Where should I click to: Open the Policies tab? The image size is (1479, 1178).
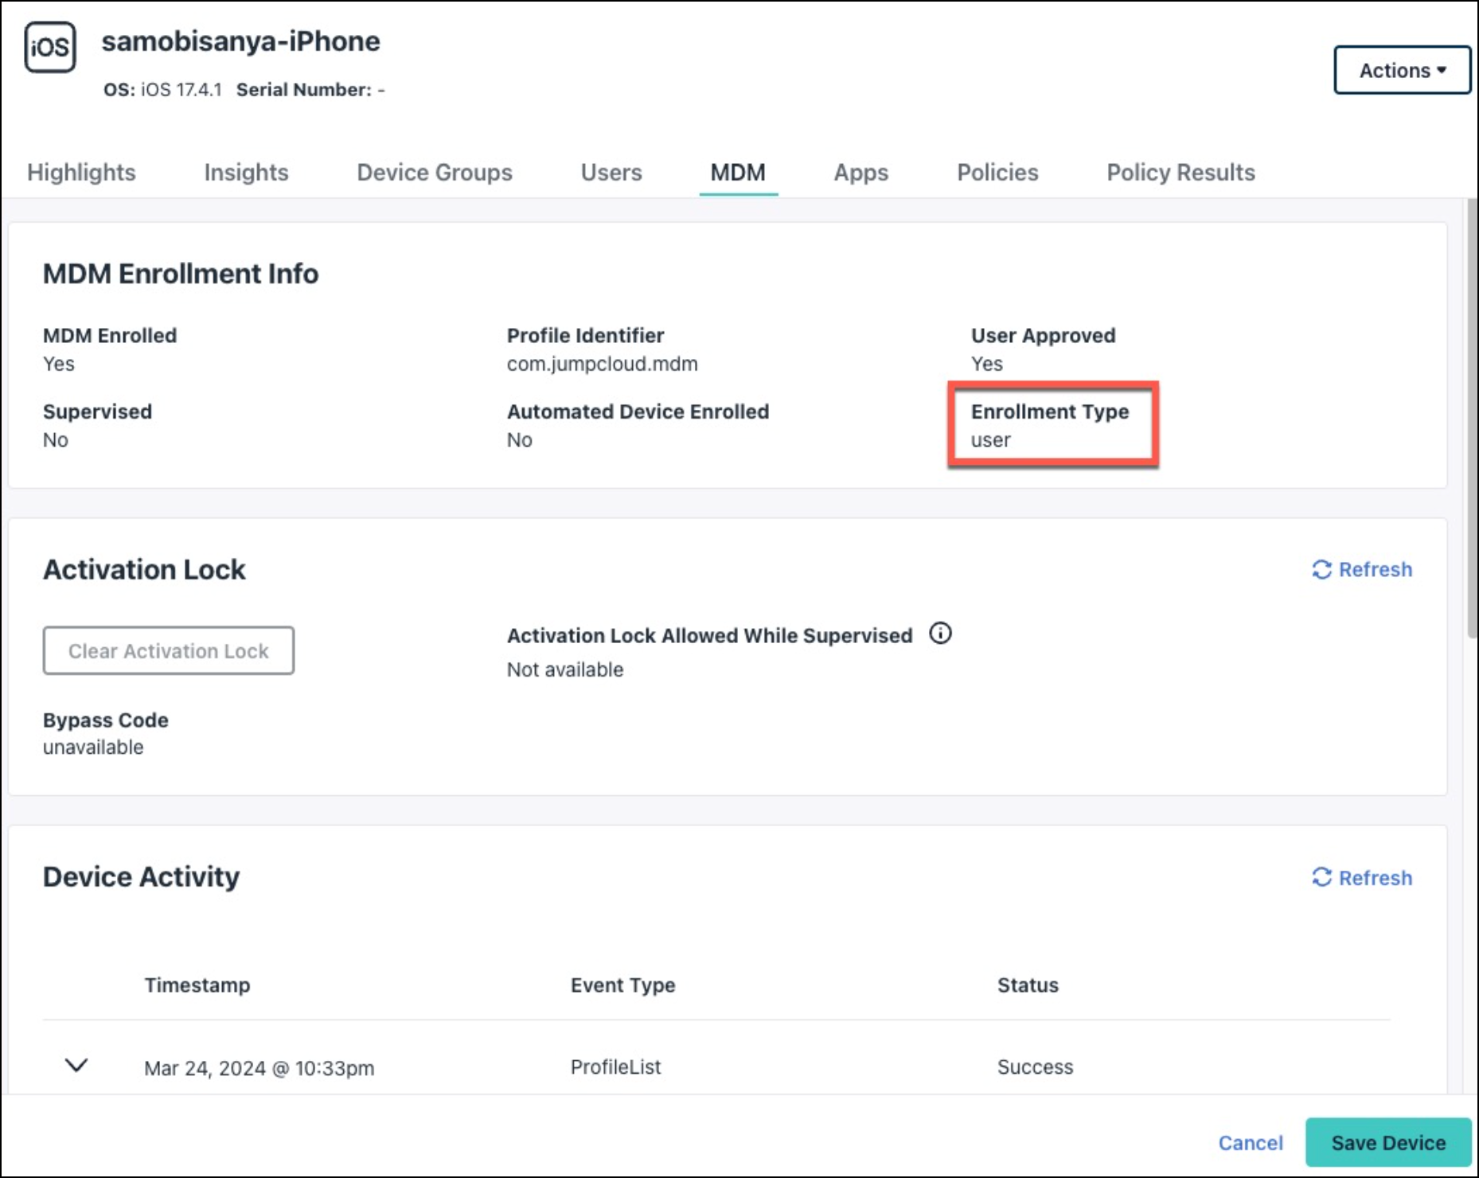[997, 172]
